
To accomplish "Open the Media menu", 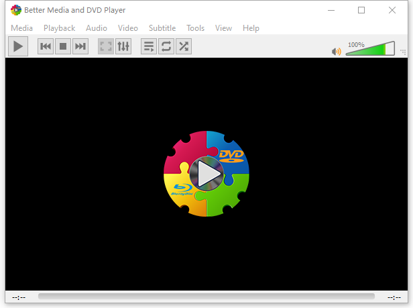I will coord(21,28).
